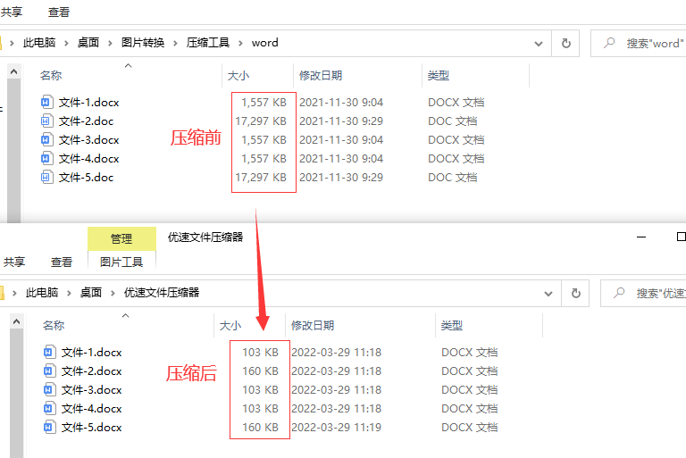Navigate to 图片转换 breadcrumb folder

(143, 43)
